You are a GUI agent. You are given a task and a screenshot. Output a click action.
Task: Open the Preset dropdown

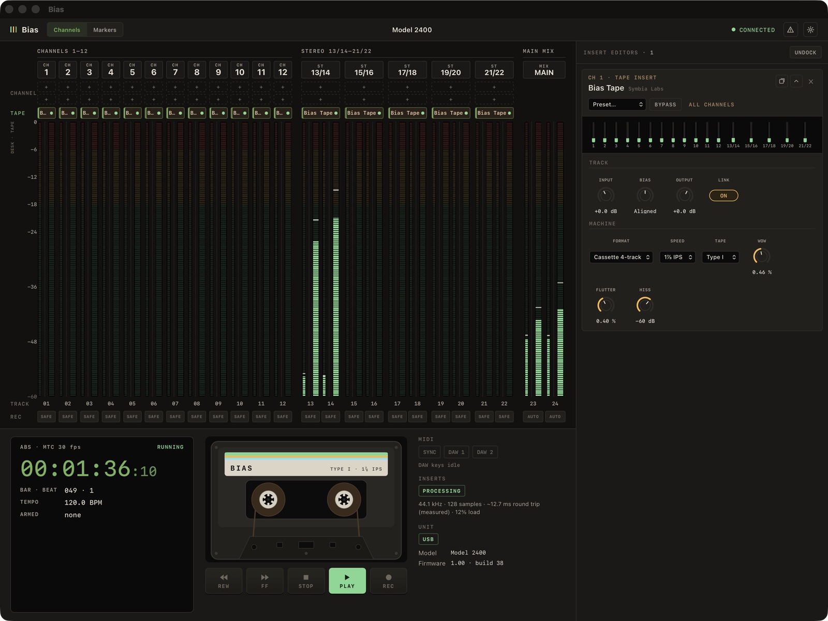[x=617, y=105]
